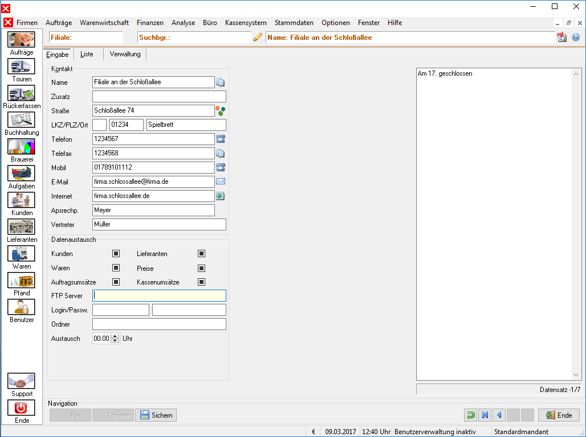586x437 pixels.
Task: Open the Analyse menu
Action: [183, 23]
